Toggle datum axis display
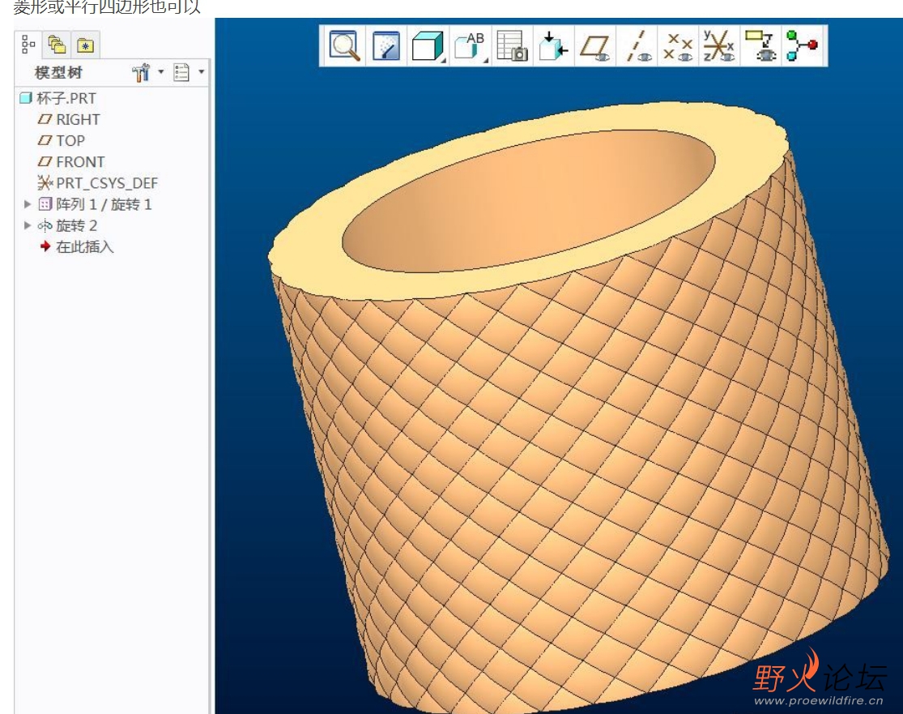The height and width of the screenshot is (714, 903). pos(637,46)
